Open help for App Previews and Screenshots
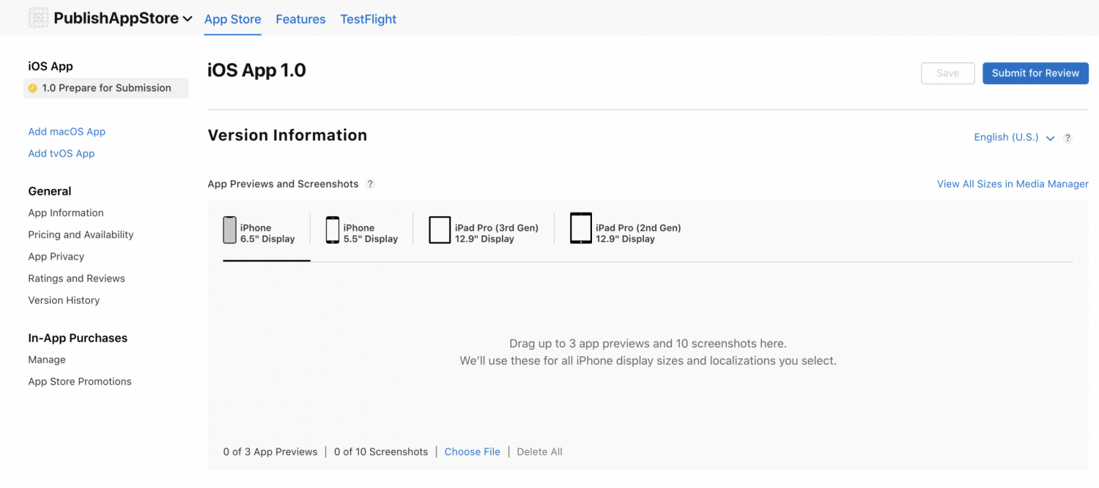Viewport: 1099px width, 488px height. [x=371, y=184]
